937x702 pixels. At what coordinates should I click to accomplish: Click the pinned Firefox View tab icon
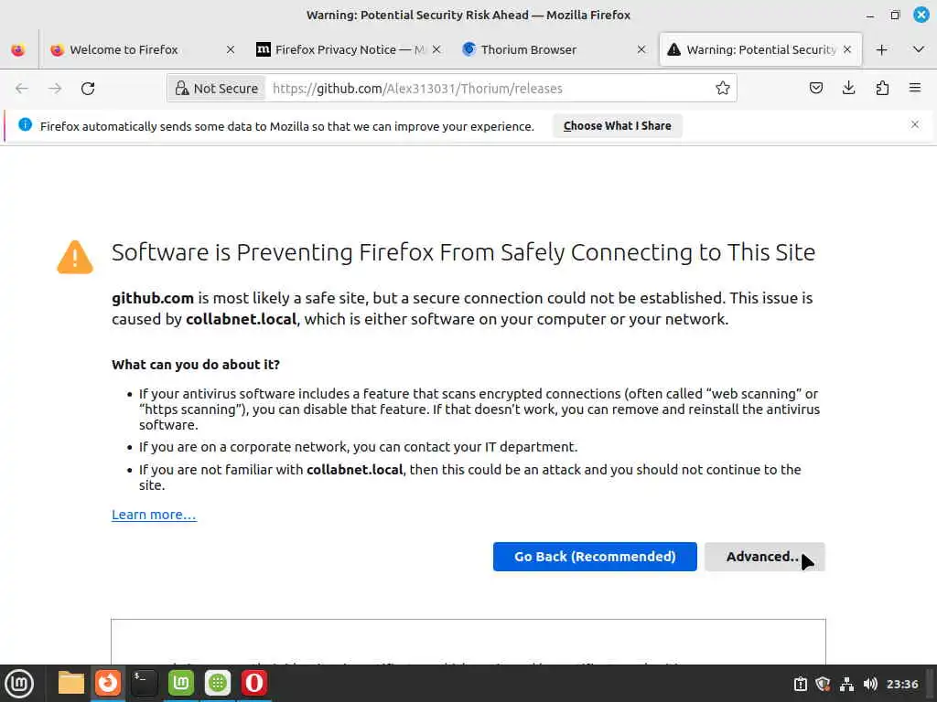17,50
